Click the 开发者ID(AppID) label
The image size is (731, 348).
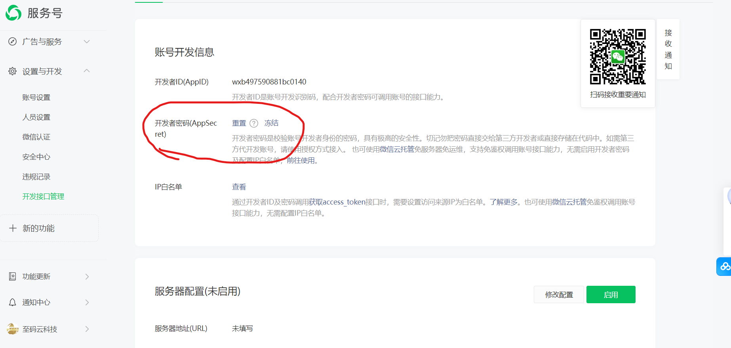pyautogui.click(x=182, y=82)
